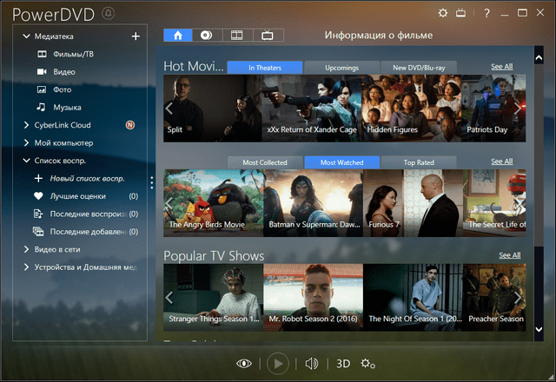Select Upcomings tab
The image size is (556, 382).
pos(341,68)
